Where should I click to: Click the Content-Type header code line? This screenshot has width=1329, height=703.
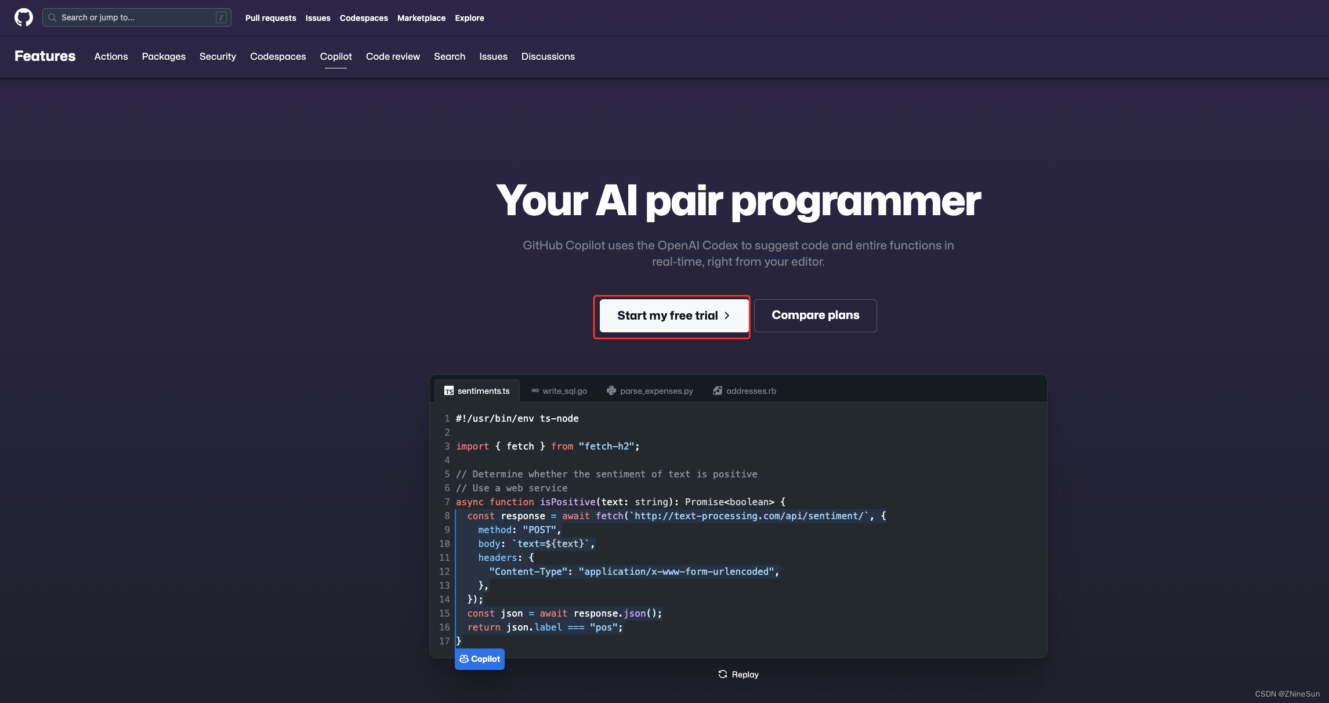point(635,571)
